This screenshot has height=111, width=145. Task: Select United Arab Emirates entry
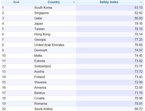[x=49, y=45]
